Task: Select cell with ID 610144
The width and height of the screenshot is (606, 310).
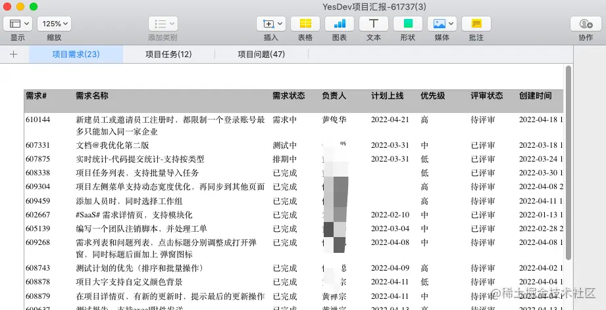Action: pyautogui.click(x=38, y=120)
